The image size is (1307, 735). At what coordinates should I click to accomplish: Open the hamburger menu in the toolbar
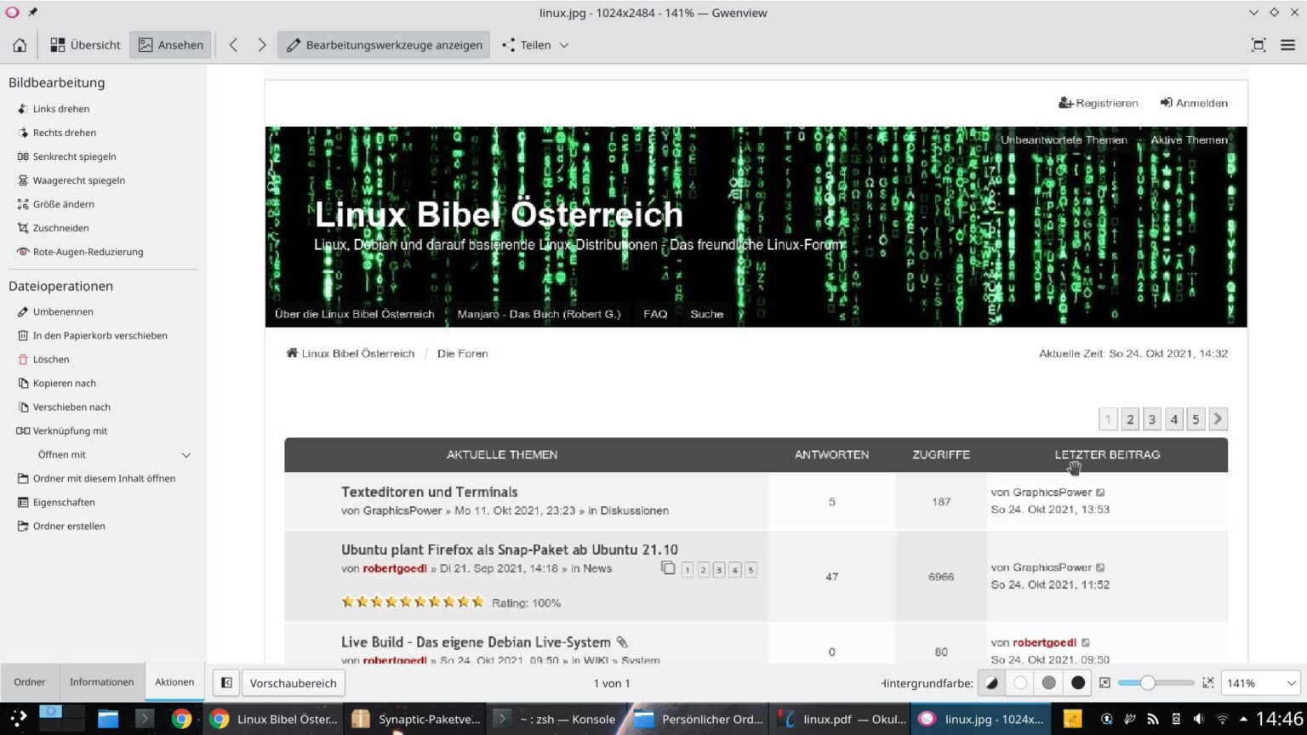point(1288,45)
